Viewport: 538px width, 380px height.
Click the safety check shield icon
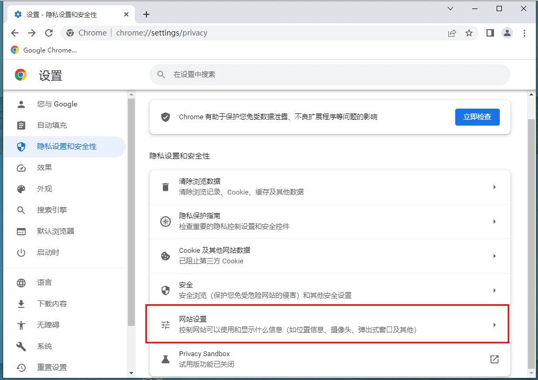[166, 117]
